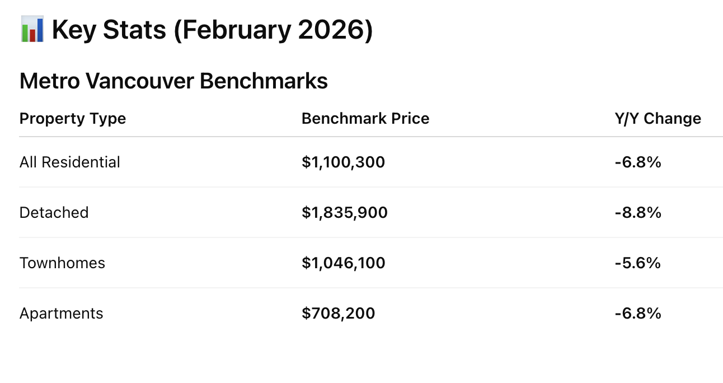Click the Benchmark Price column header
The image size is (723, 383).
[x=365, y=119]
